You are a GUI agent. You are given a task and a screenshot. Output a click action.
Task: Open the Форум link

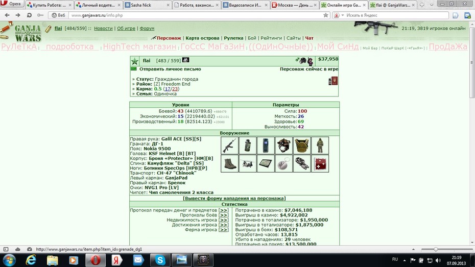(147, 28)
